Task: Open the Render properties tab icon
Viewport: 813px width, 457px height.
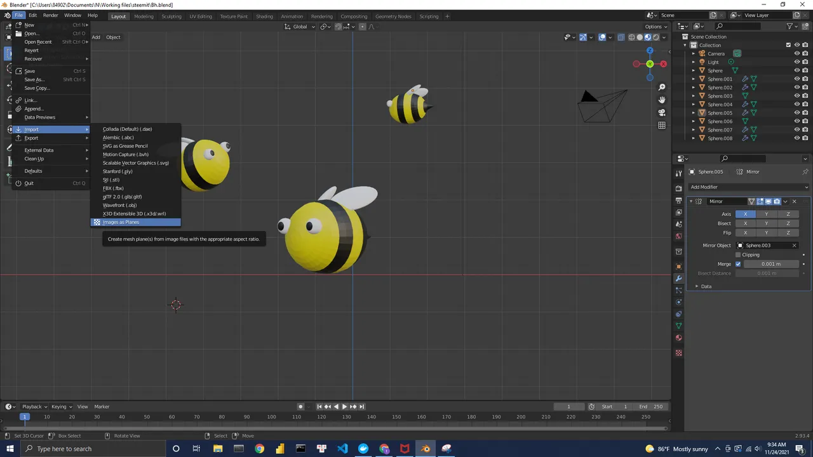Action: click(x=679, y=189)
